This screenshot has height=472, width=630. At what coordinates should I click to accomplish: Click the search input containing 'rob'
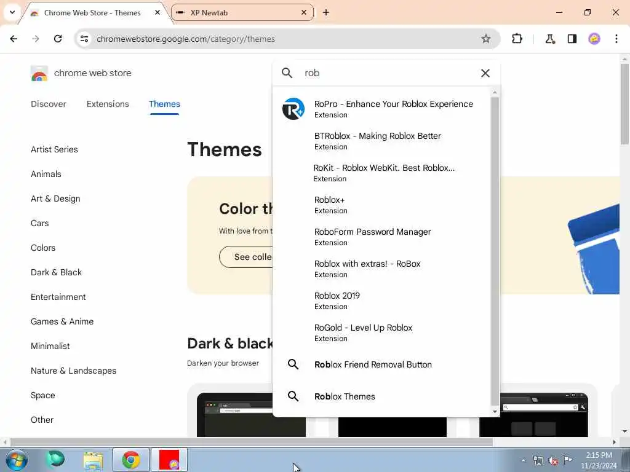tap(388, 73)
